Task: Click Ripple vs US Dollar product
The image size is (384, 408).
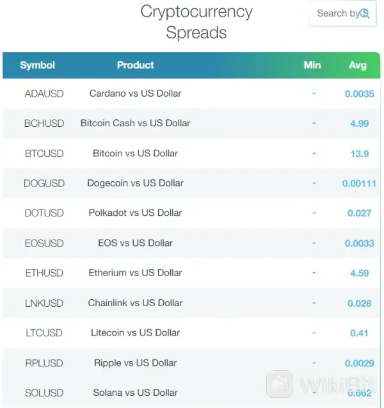Action: coord(135,363)
